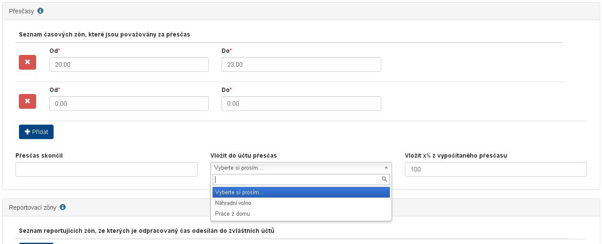Select Náhradní volno from the dropdown list
Screen dimensions: 602x244
tap(233, 203)
